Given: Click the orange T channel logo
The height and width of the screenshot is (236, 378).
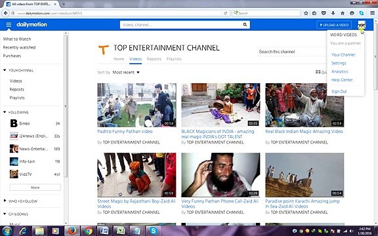Looking at the screenshot, I should point(104,49).
